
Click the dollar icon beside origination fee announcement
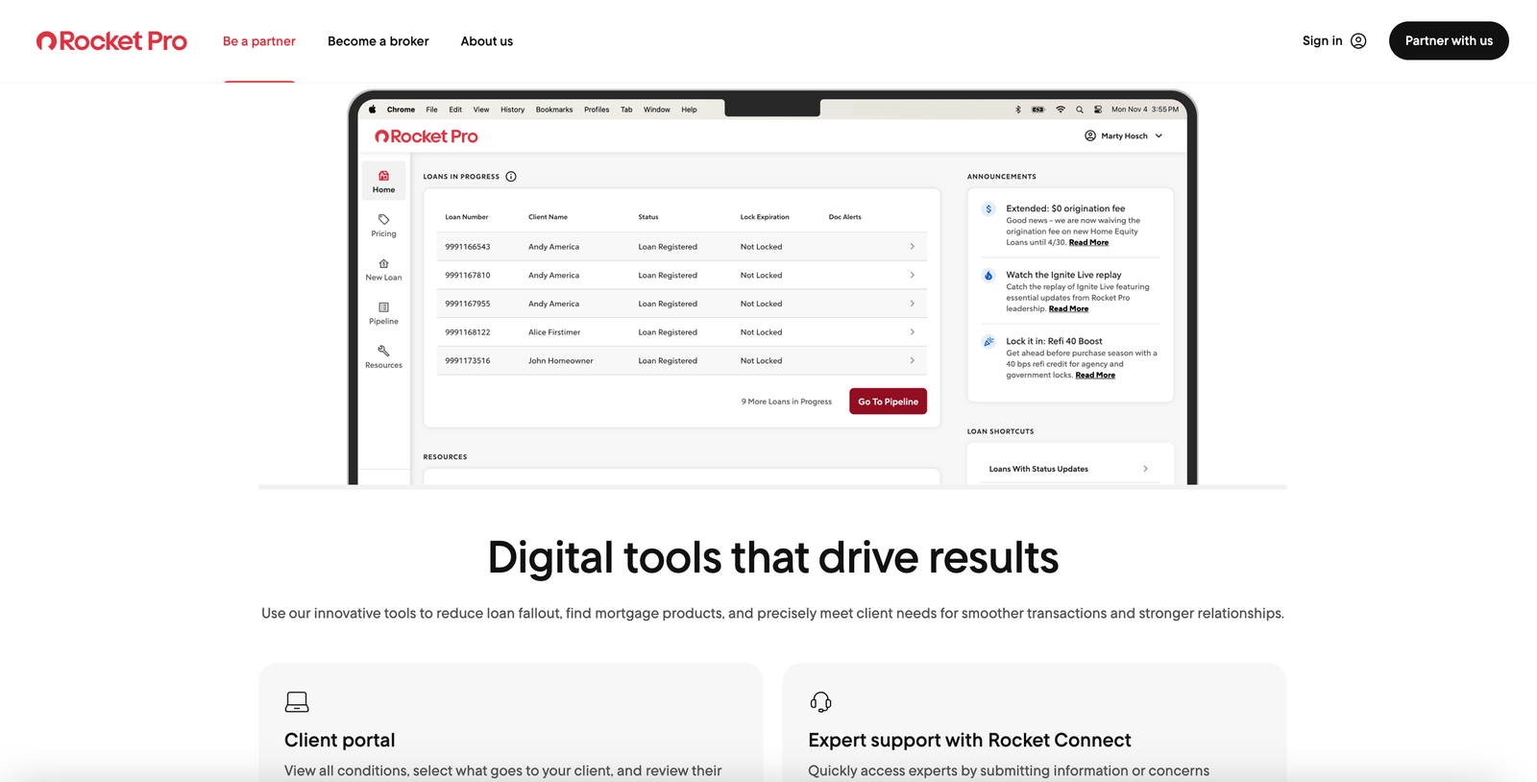click(x=988, y=208)
